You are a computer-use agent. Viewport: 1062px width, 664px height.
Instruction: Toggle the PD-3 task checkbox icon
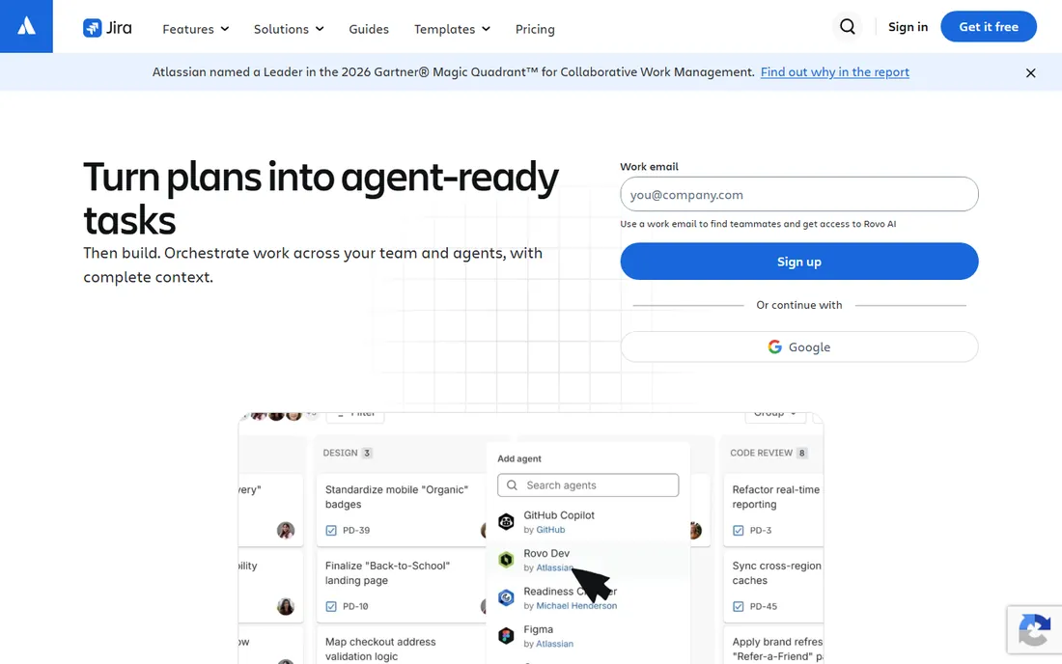click(x=739, y=530)
